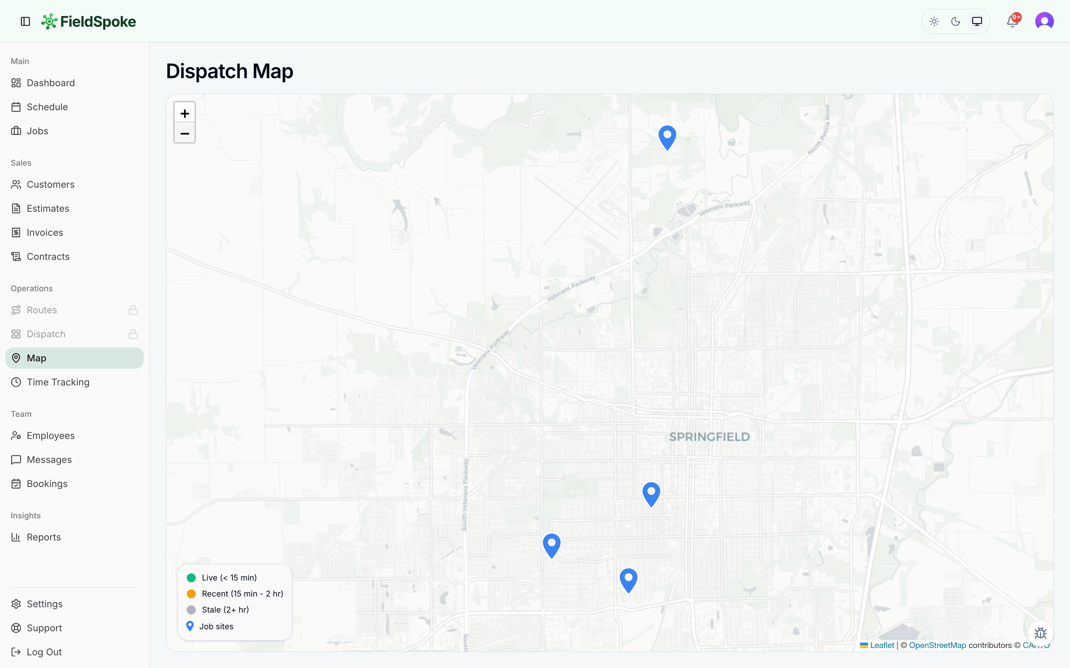Image resolution: width=1070 pixels, height=668 pixels.
Task: Open Contracts in sidebar
Action: (74, 257)
